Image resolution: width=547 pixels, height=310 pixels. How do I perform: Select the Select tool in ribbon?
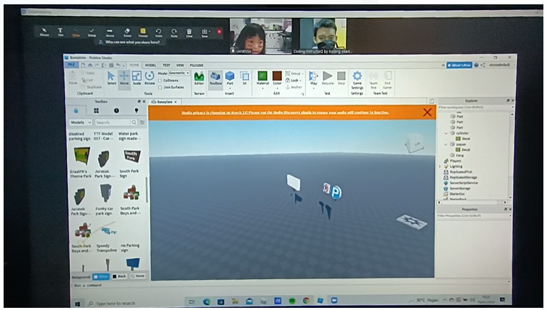coord(111,79)
